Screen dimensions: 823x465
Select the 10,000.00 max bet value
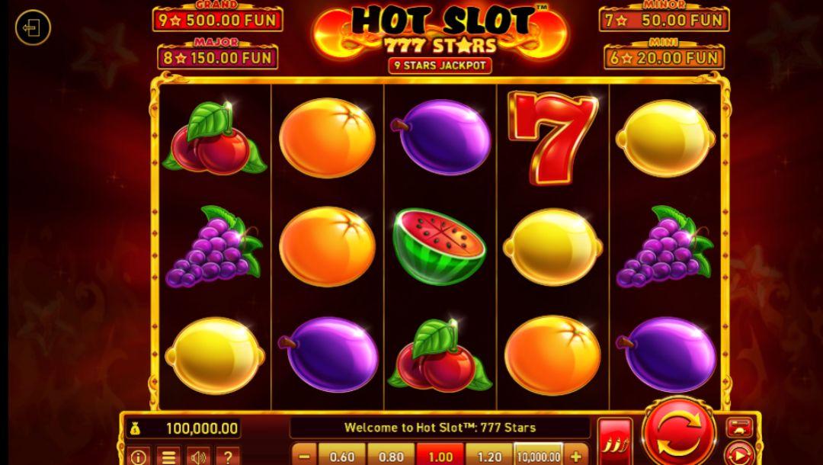(x=539, y=456)
